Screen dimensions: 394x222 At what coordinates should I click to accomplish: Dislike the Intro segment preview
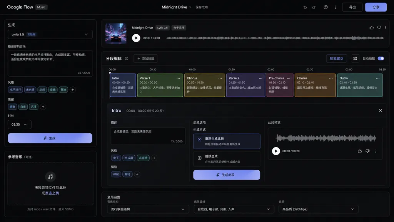click(x=367, y=151)
